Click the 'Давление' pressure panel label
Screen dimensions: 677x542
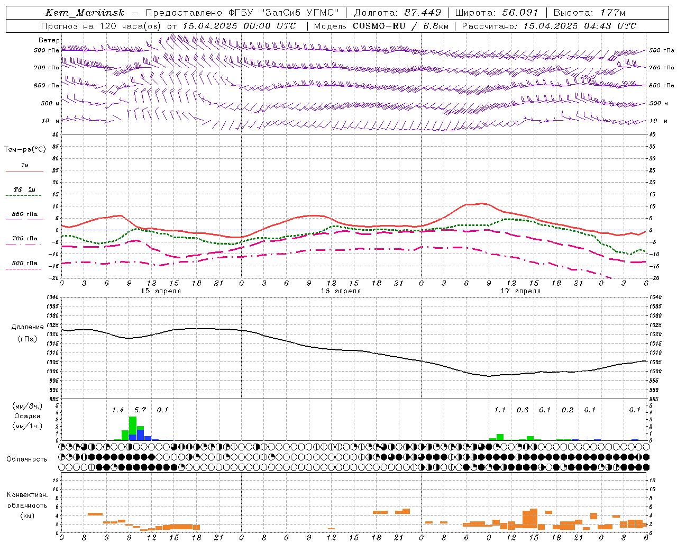click(x=28, y=327)
